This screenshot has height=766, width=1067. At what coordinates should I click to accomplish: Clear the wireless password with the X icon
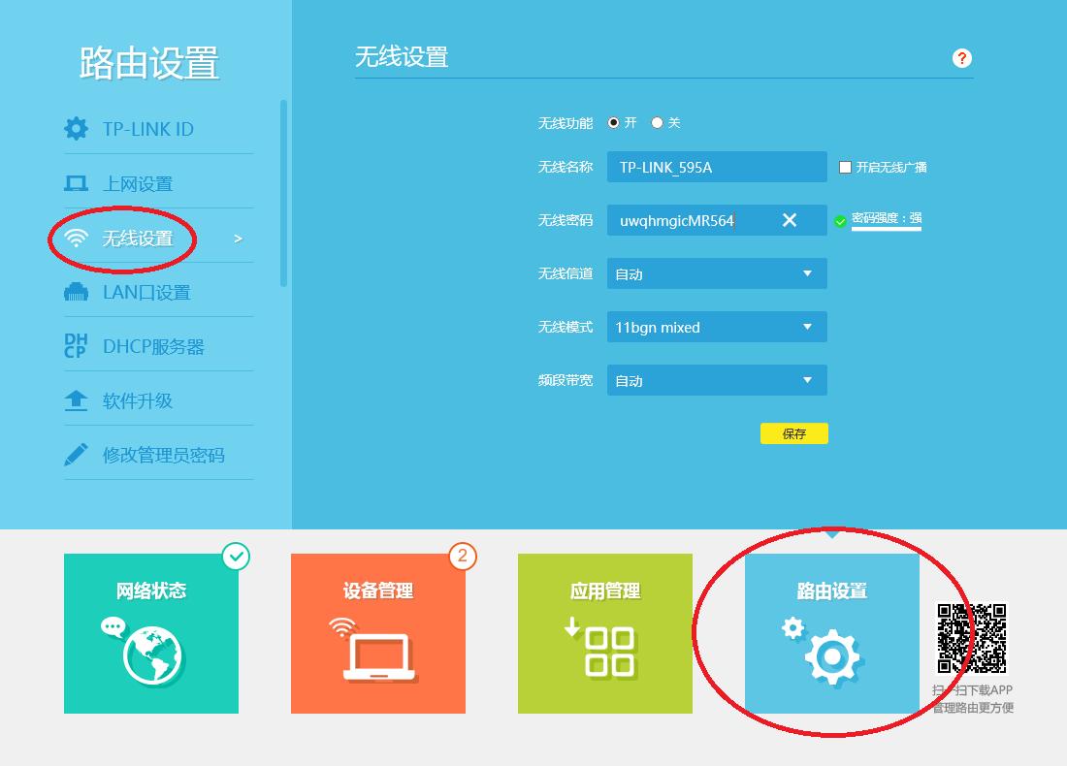[x=788, y=220]
